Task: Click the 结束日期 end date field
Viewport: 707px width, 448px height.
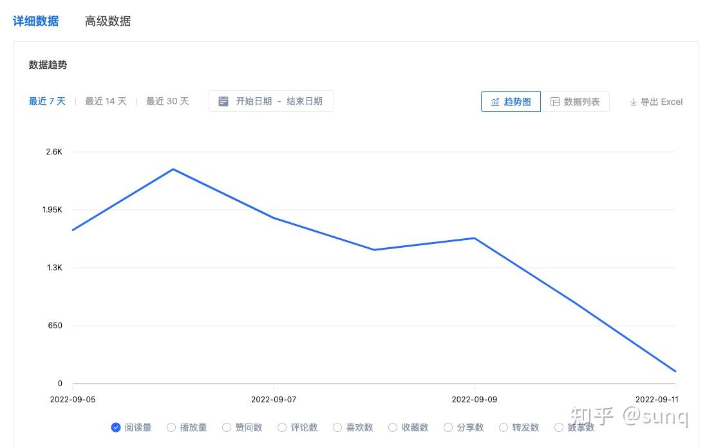Action: pos(305,101)
